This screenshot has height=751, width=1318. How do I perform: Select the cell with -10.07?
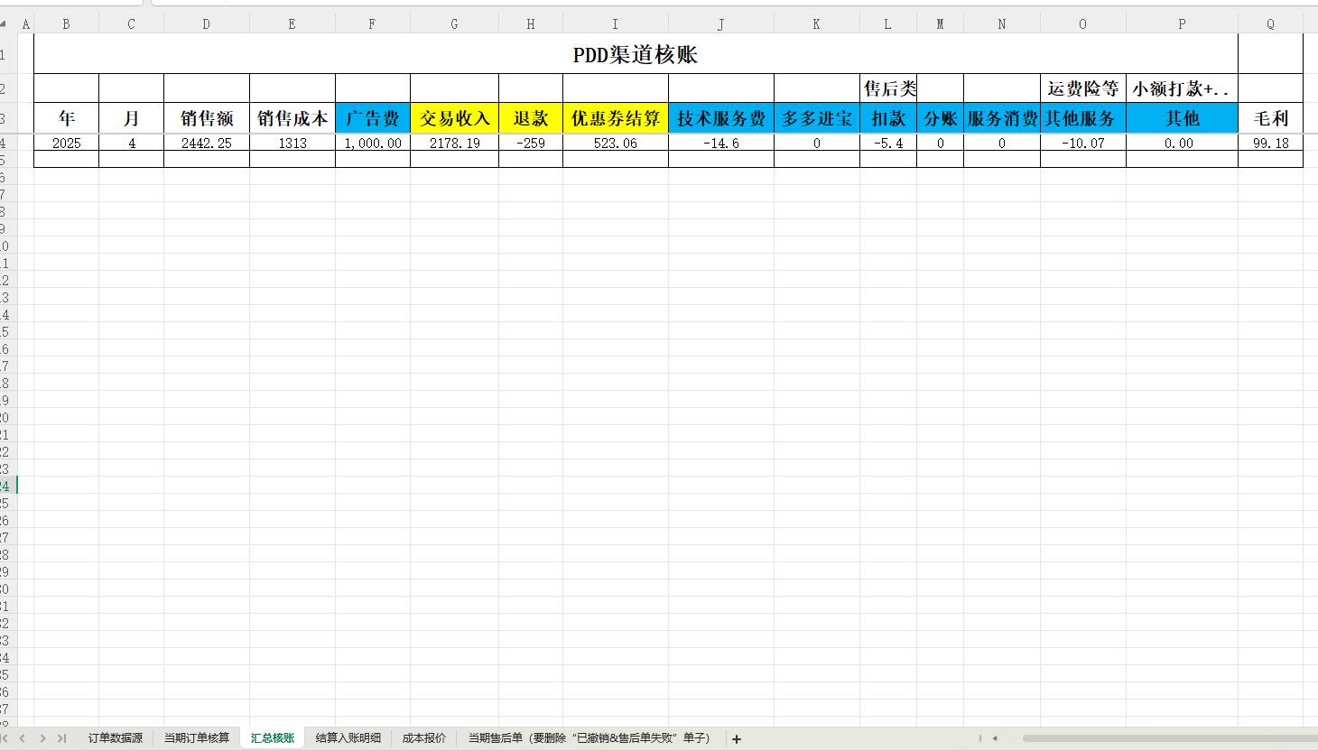1083,143
